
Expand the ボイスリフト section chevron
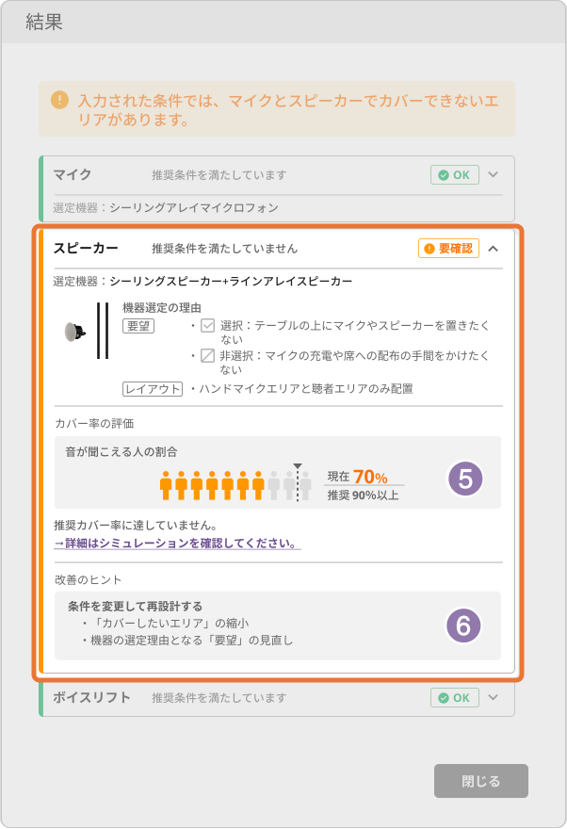pos(493,697)
